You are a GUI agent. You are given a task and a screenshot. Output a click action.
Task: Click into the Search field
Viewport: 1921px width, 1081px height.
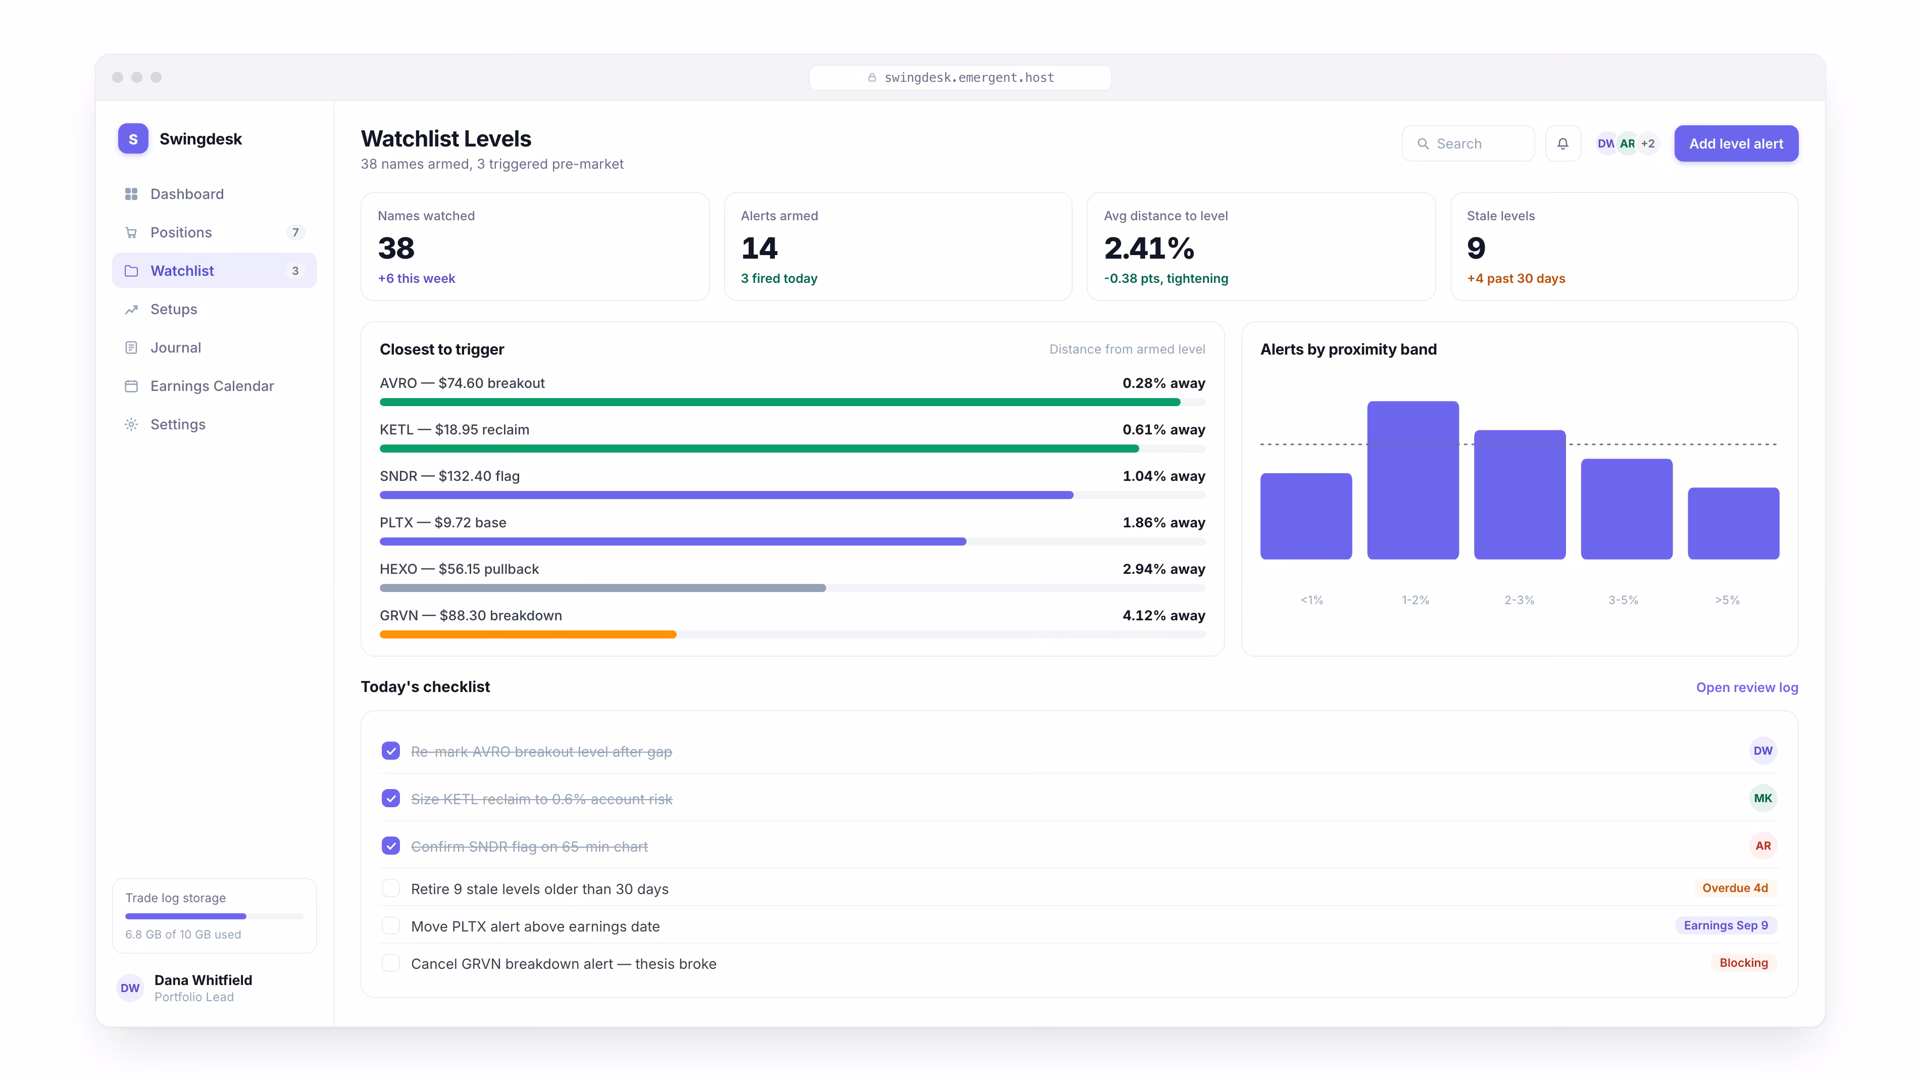click(x=1468, y=143)
